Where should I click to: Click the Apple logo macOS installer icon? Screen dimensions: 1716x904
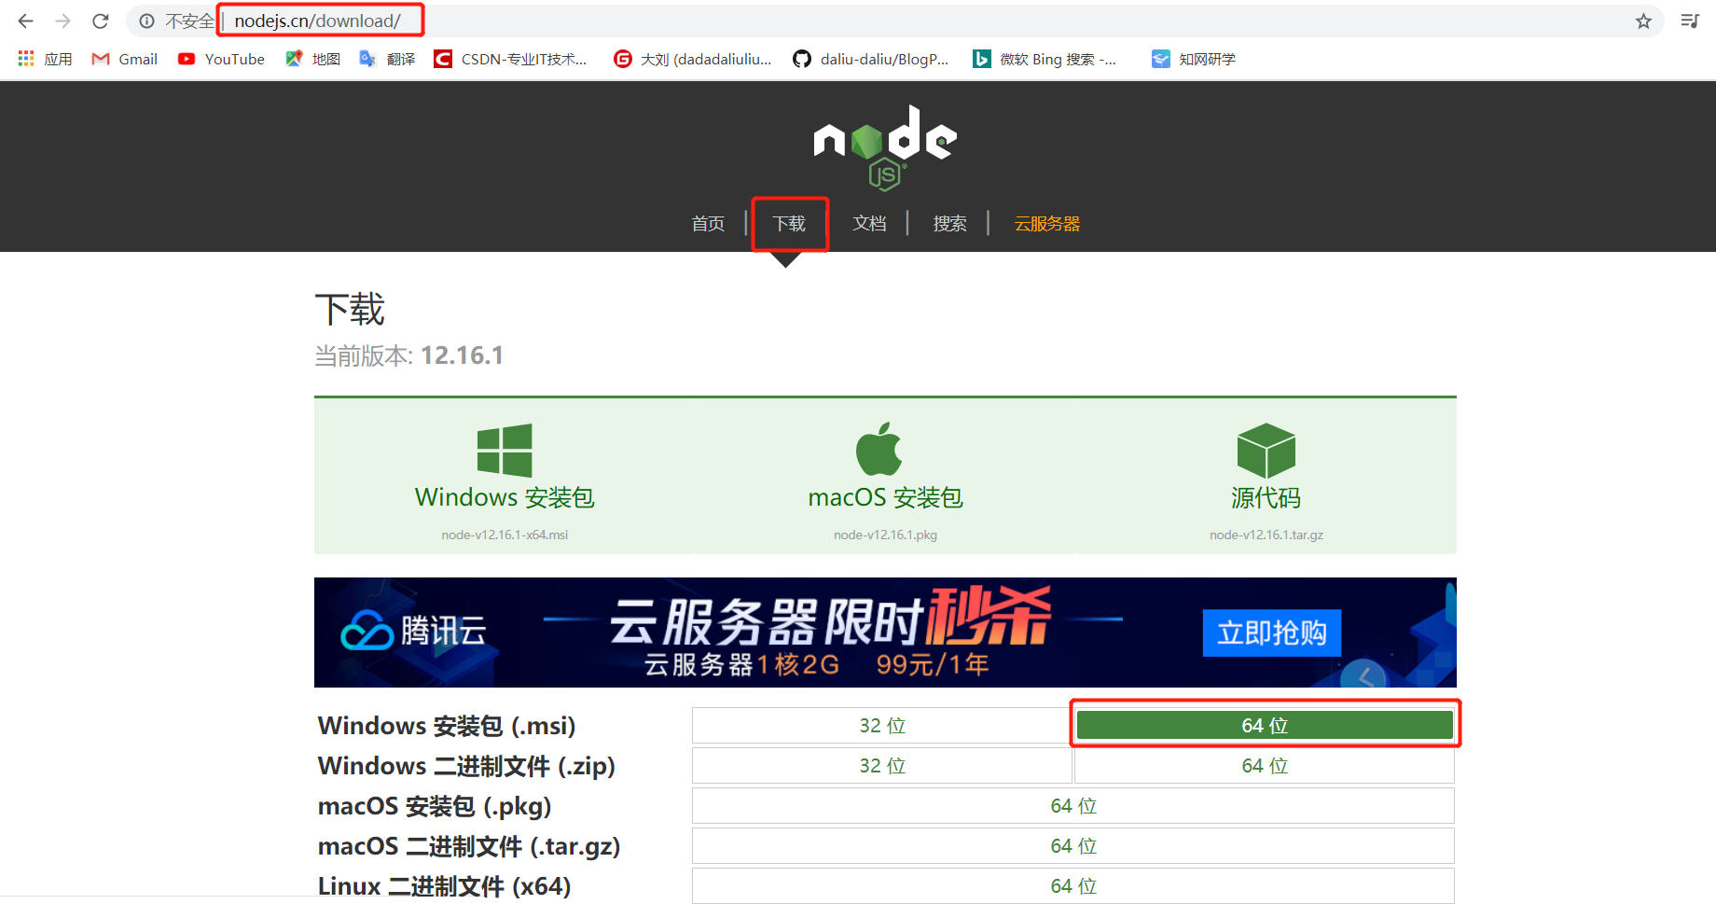[x=879, y=449]
